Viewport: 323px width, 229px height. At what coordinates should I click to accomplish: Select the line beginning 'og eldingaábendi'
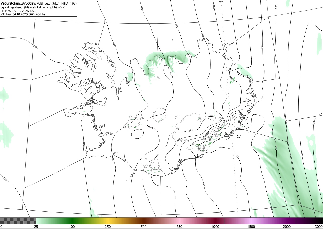[33, 7]
